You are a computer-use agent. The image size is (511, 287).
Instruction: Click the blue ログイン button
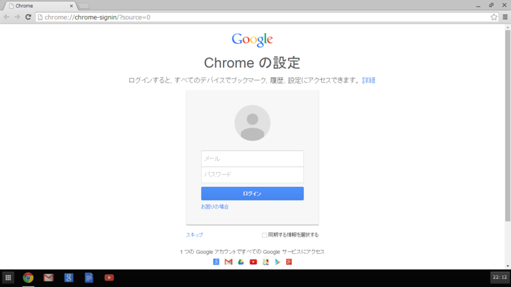(252, 193)
